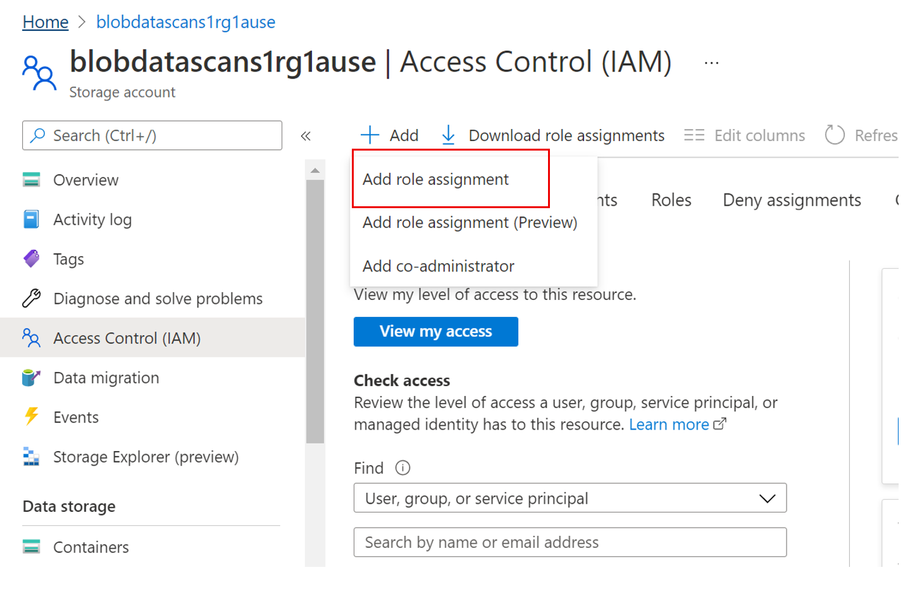Open Storage Explorer (preview) in sidebar
The image size is (910, 596).
coord(146,457)
